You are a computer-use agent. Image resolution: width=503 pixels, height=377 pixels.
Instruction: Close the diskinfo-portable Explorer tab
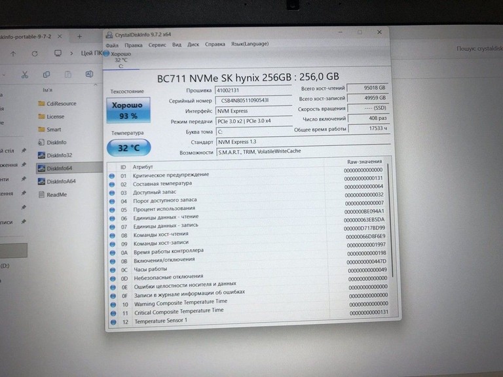(x=60, y=37)
